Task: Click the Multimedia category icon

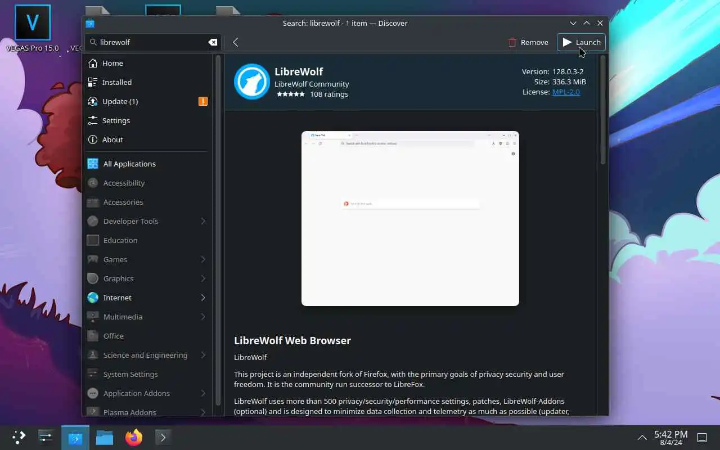Action: [93, 317]
